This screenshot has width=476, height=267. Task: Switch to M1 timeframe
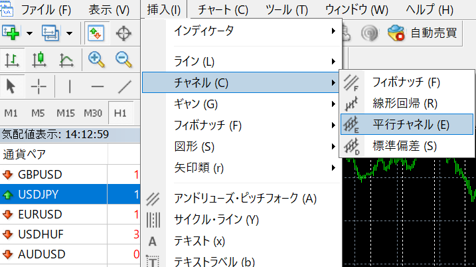[11, 114]
